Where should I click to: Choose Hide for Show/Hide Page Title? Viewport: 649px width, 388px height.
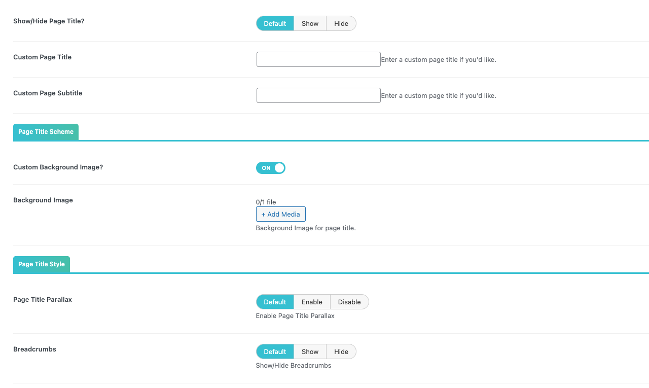pos(341,23)
